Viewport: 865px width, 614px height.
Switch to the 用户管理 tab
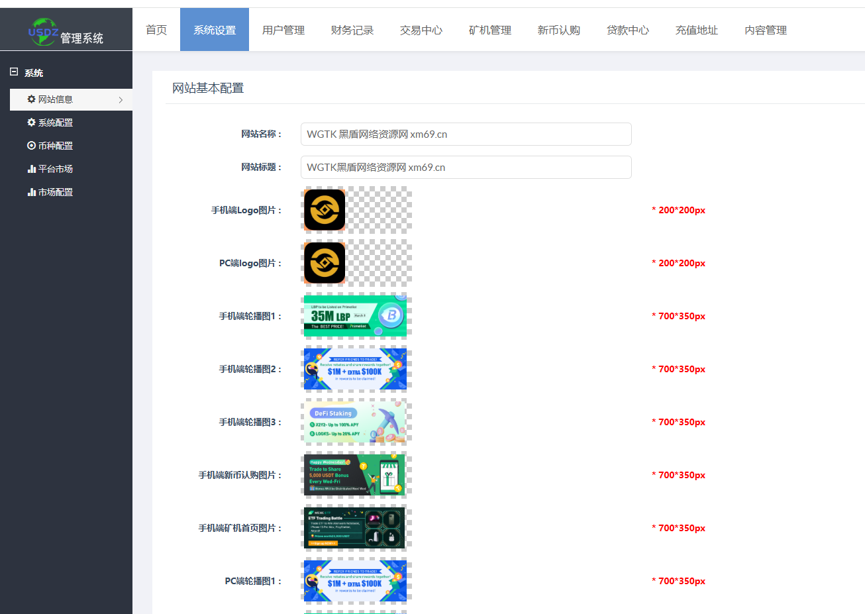click(283, 30)
